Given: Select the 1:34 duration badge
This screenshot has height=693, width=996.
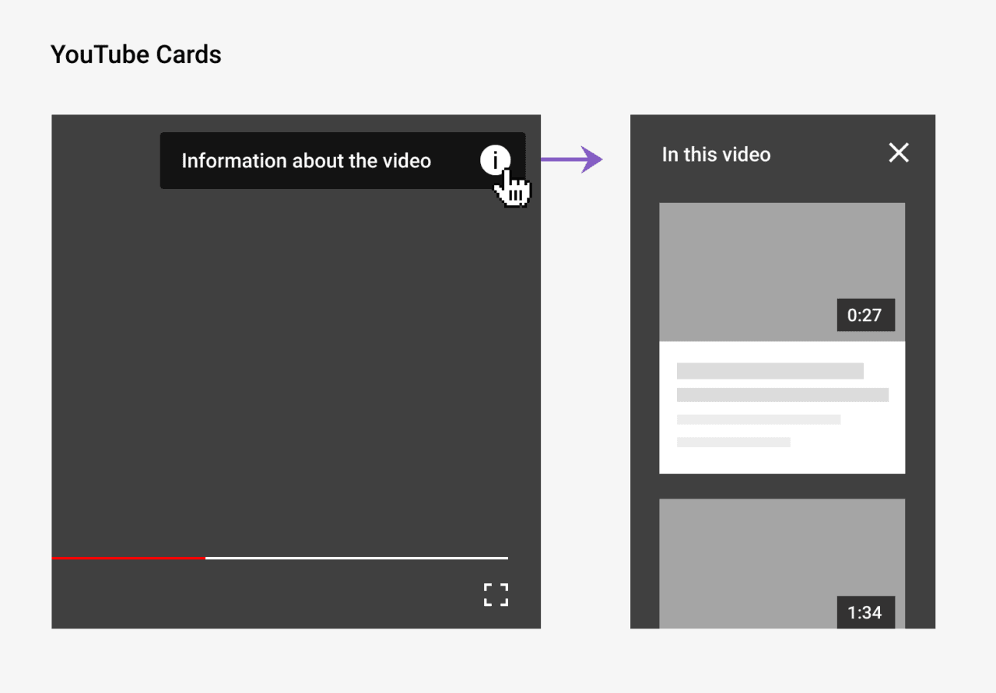Looking at the screenshot, I should 865,612.
